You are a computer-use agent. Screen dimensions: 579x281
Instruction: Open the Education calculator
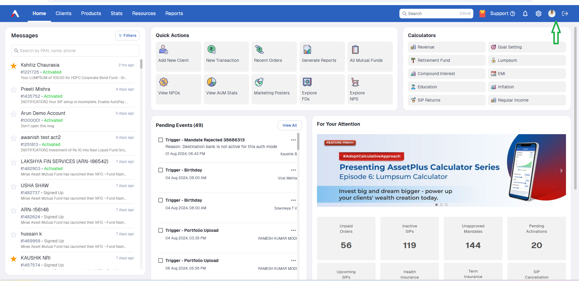[x=447, y=87]
